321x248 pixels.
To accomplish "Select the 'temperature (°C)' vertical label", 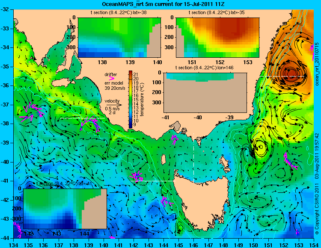I will pyautogui.click(x=142, y=99).
